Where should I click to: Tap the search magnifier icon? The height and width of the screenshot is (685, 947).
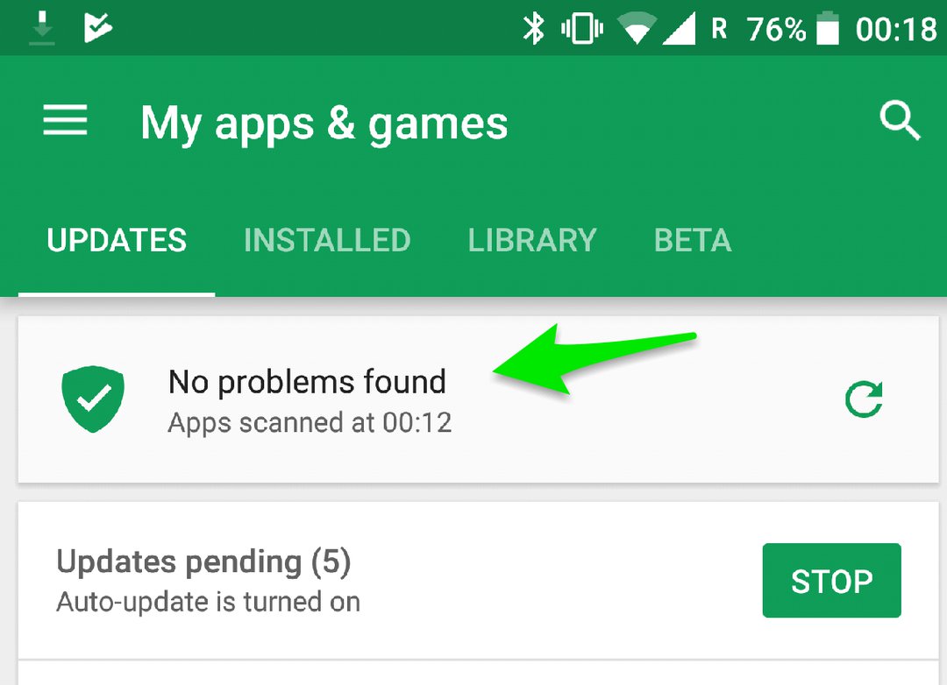(900, 120)
